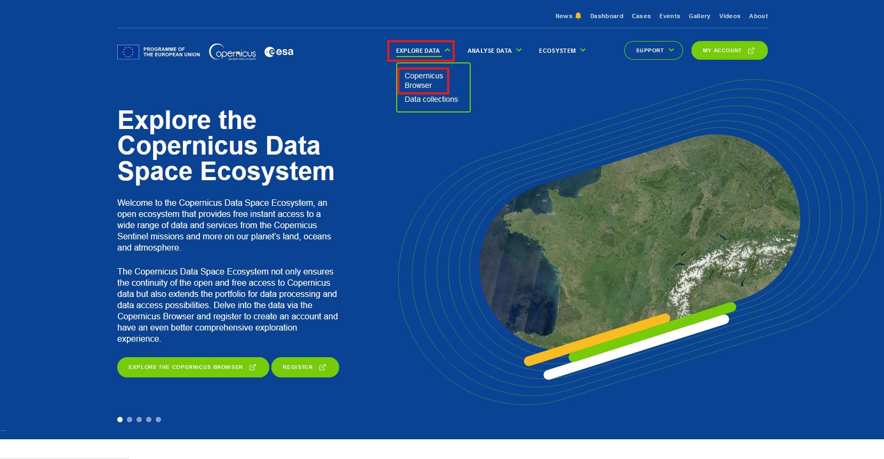Click the News bell notification icon

coord(578,16)
